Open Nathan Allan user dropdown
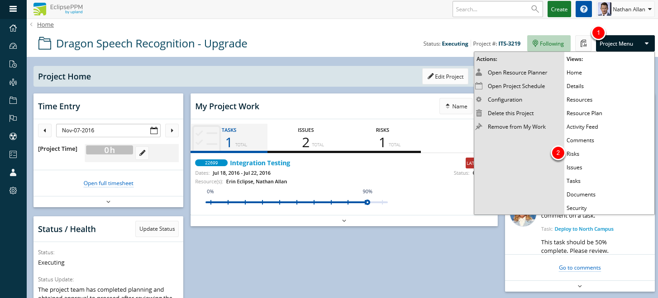 pos(625,9)
